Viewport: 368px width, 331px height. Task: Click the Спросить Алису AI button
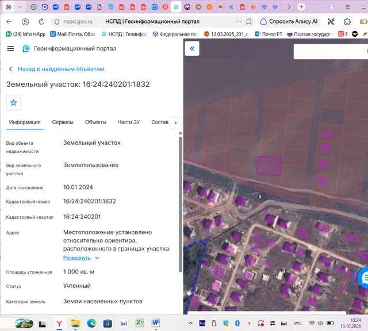point(289,22)
